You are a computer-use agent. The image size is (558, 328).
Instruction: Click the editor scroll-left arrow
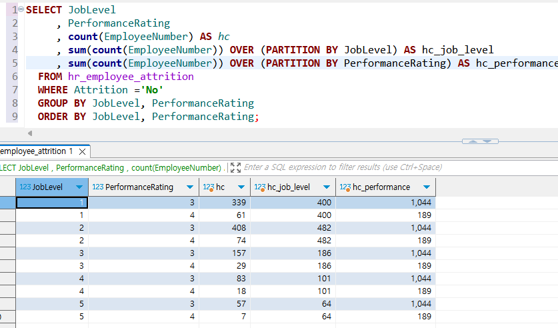pyautogui.click(x=30, y=133)
